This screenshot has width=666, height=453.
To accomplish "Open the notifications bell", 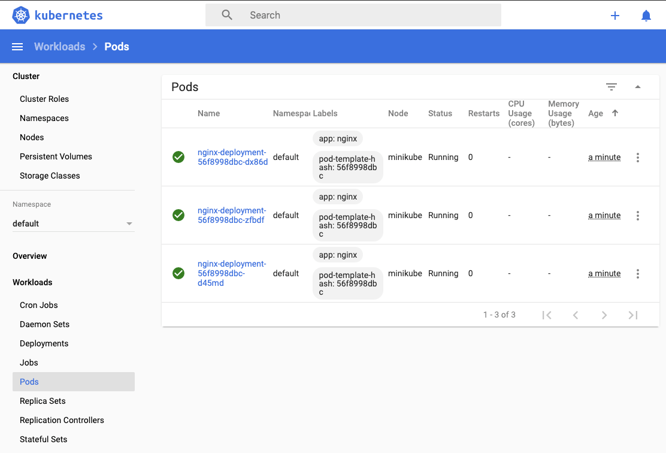I will click(646, 16).
